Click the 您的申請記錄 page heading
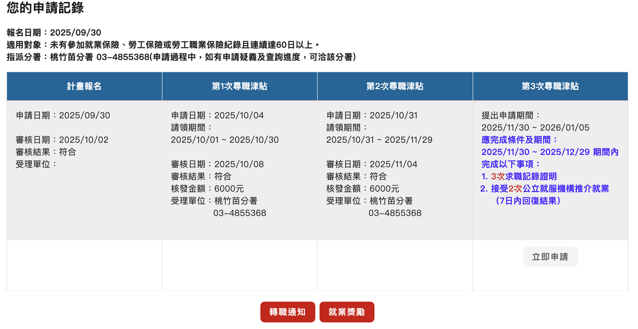The image size is (638, 329). [x=45, y=8]
